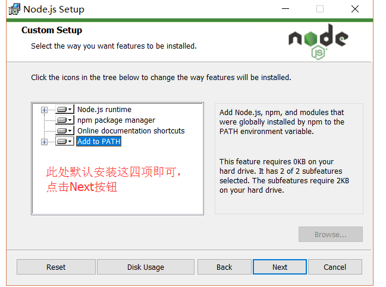Screen dimensions: 386x287
Task: Click the Node.js logo in header
Action: pos(318,42)
